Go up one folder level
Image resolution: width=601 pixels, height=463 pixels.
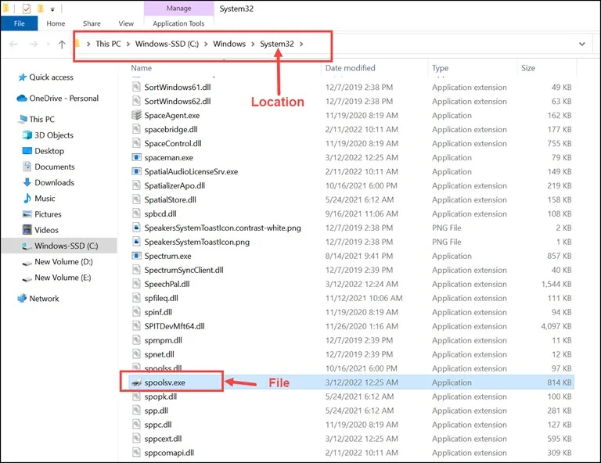pos(62,44)
